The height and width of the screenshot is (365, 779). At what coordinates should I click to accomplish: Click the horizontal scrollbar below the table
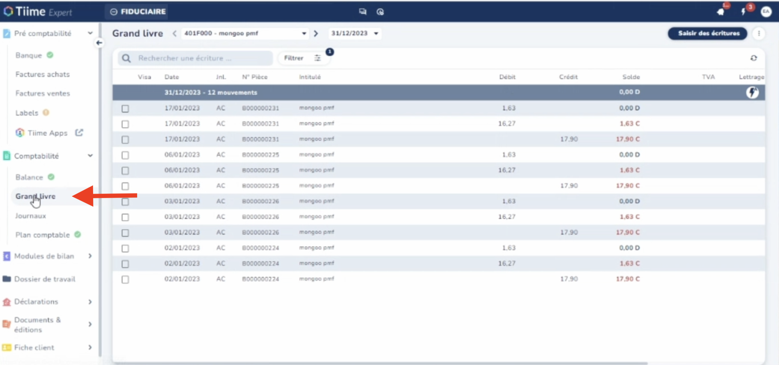pos(380,363)
